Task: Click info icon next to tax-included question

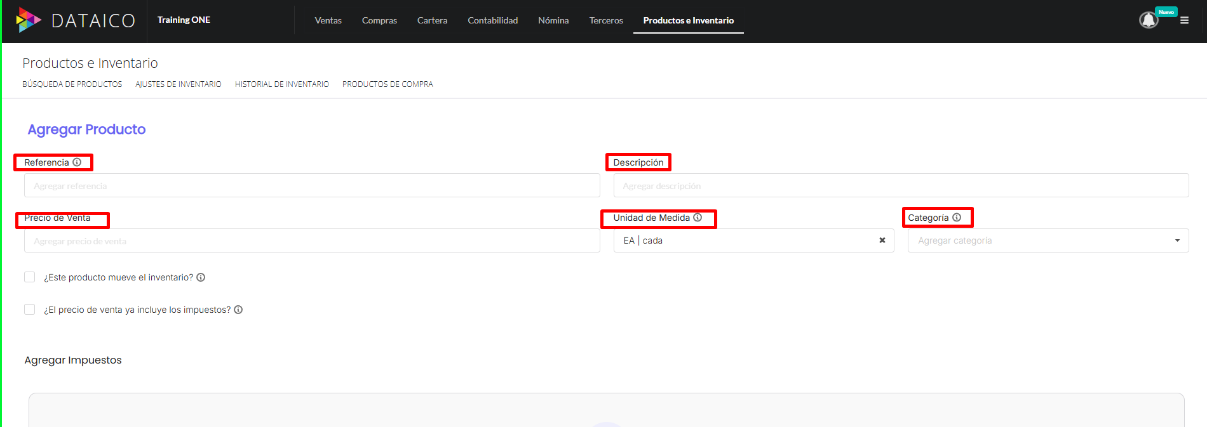Action: click(238, 310)
